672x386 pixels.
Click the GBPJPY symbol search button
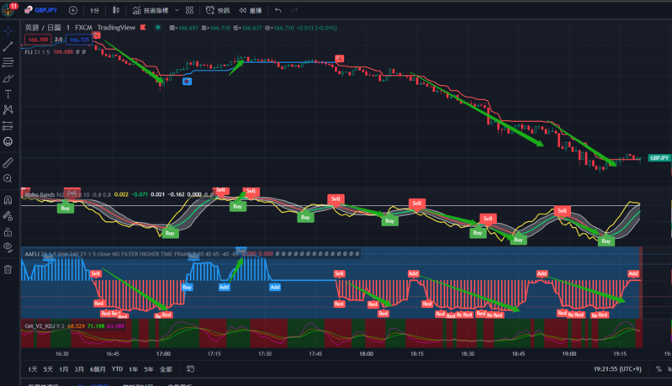click(x=40, y=10)
